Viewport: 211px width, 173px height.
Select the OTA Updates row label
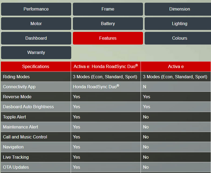pyautogui.click(x=16, y=167)
